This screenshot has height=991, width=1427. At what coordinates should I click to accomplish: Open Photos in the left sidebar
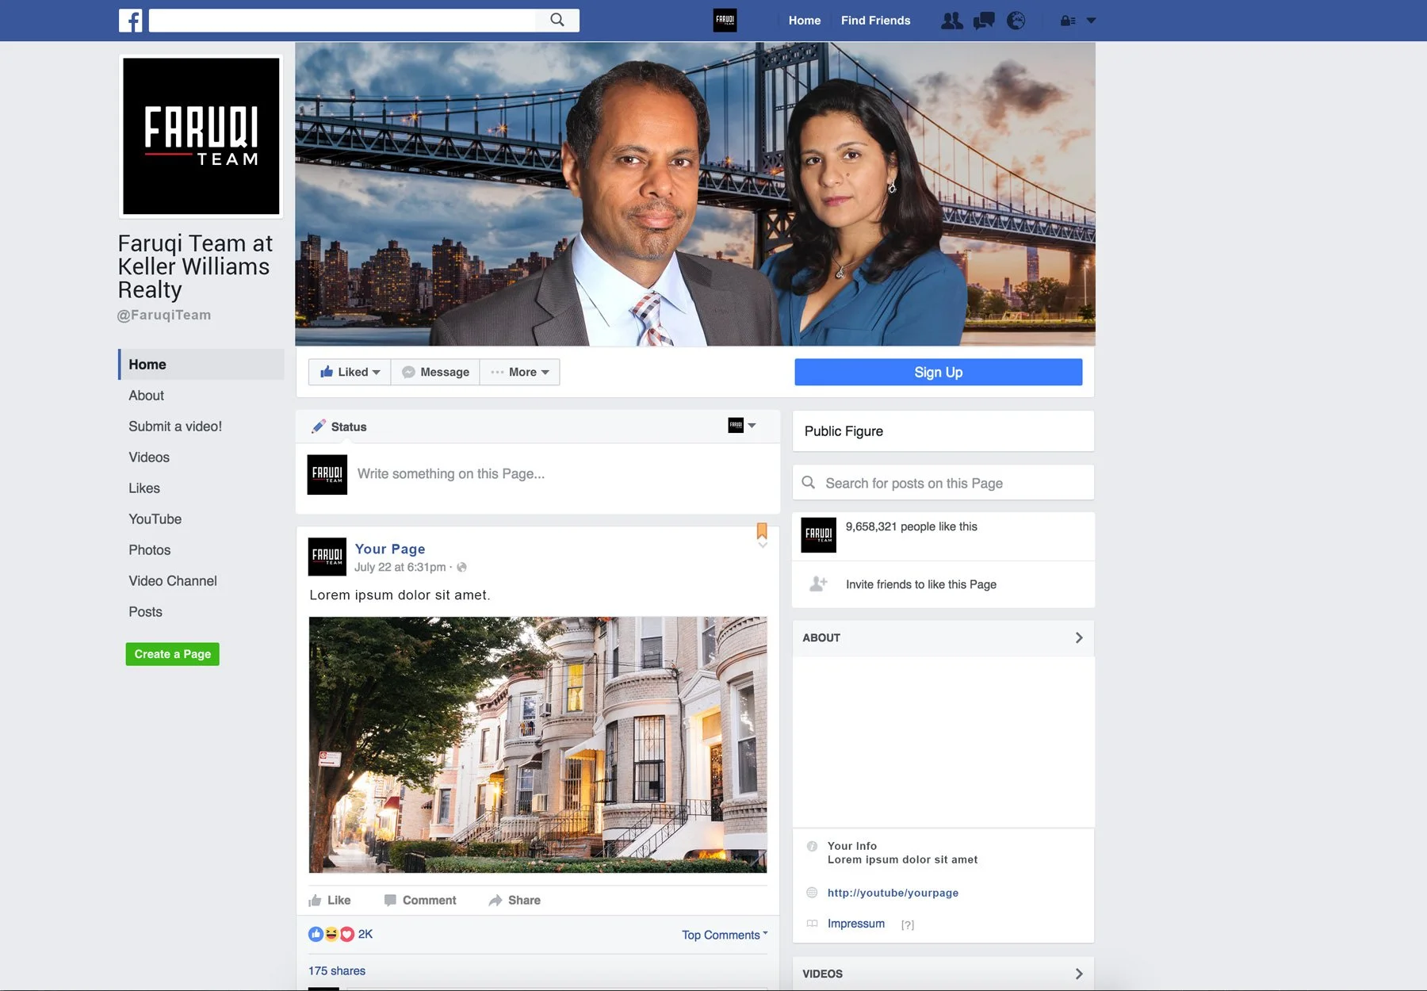tap(150, 549)
